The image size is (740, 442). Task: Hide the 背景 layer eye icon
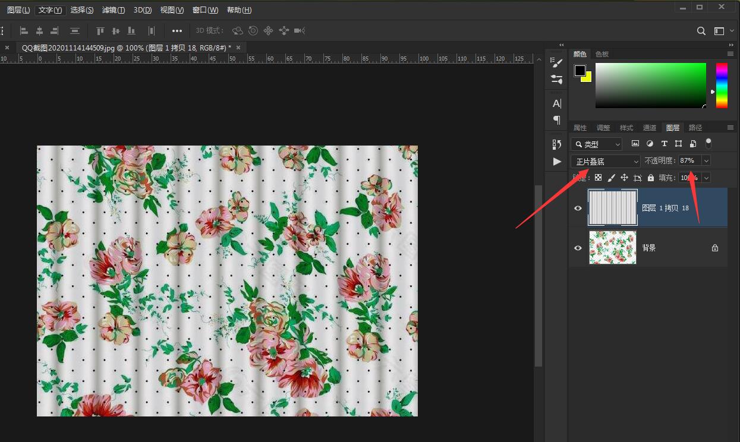pos(578,248)
